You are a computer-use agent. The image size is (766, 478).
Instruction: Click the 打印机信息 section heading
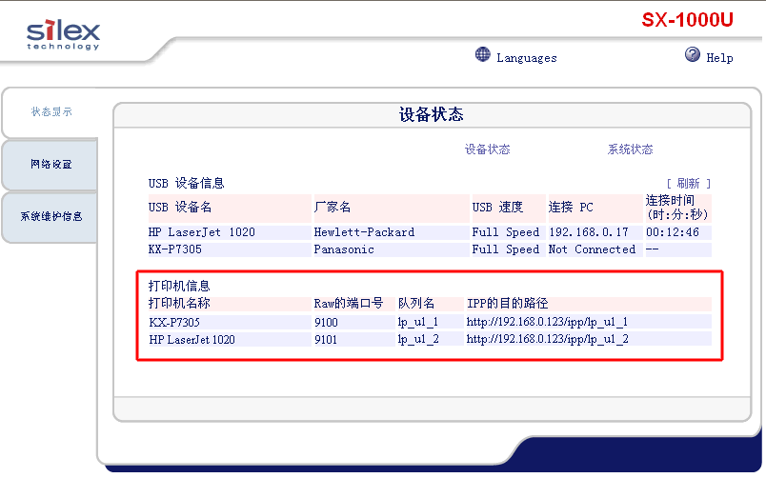click(179, 286)
